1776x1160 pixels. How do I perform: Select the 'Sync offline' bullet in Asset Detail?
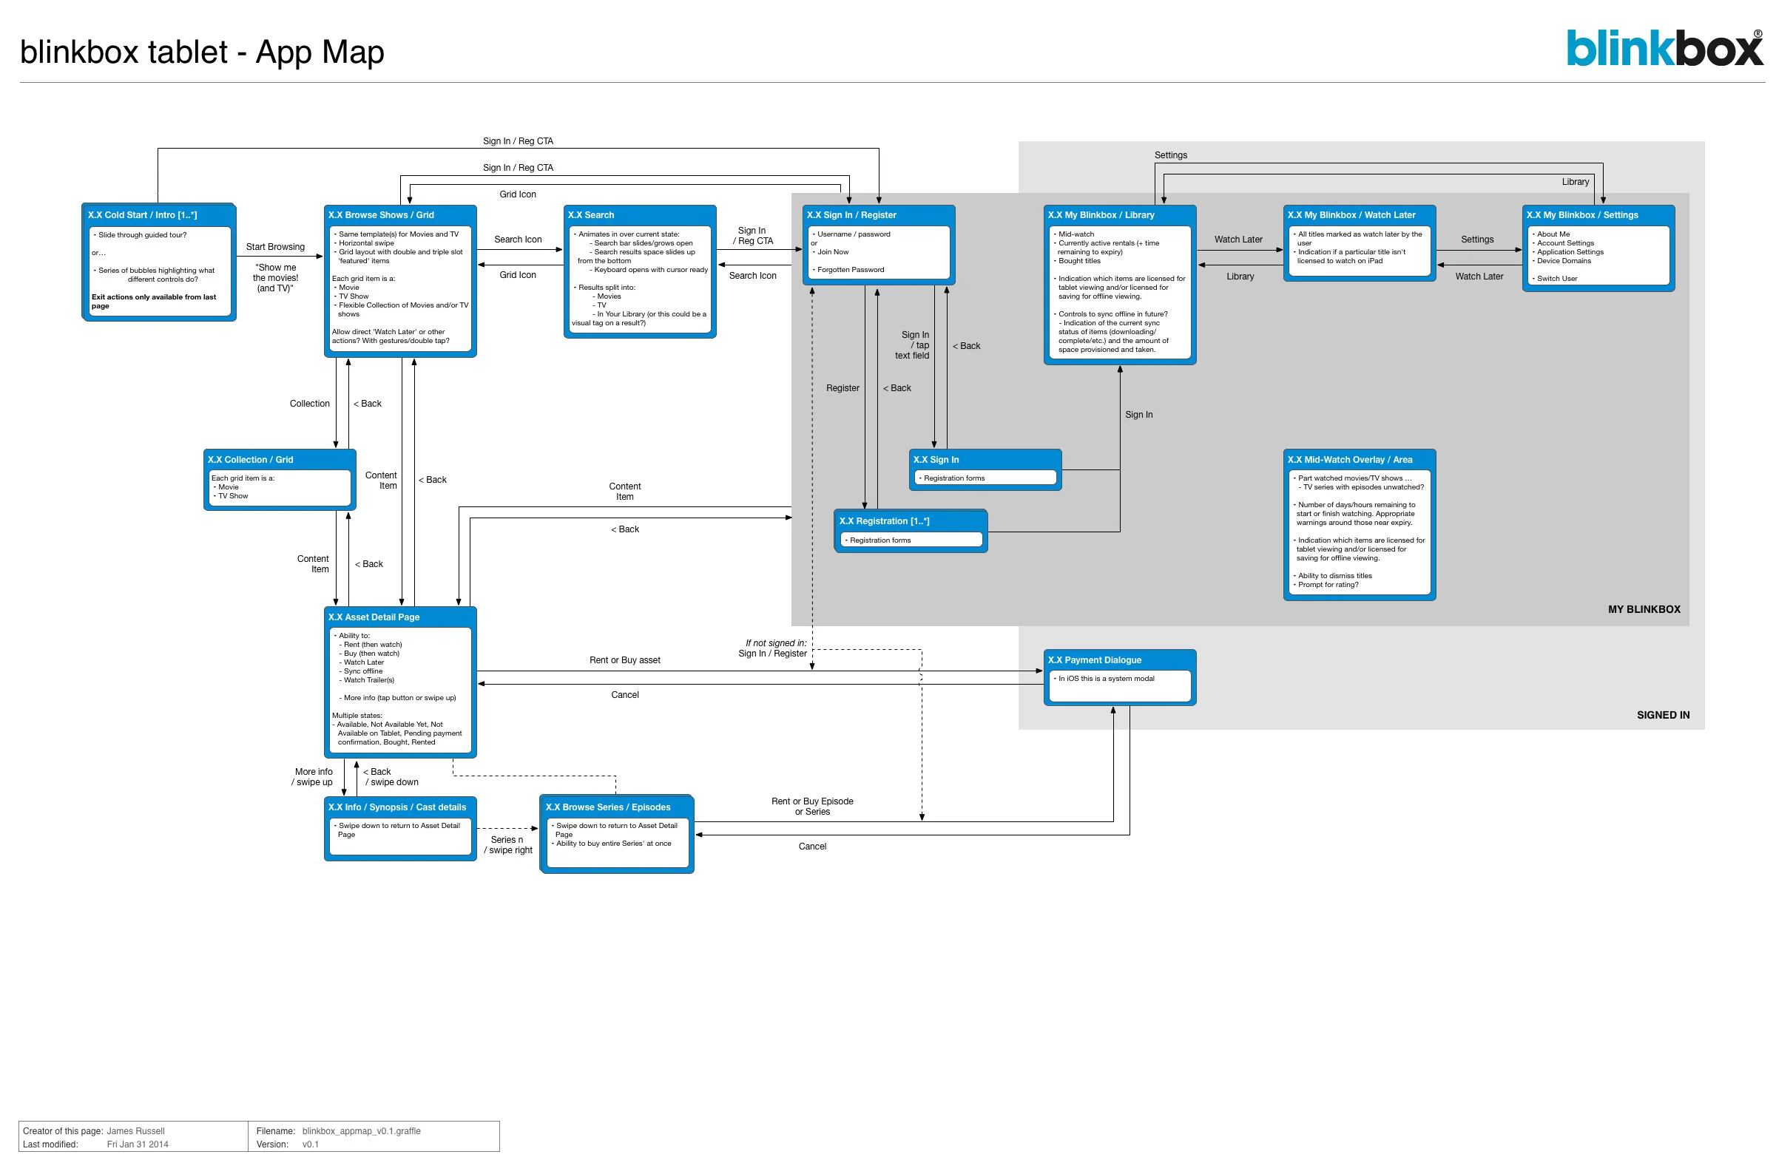click(x=362, y=671)
